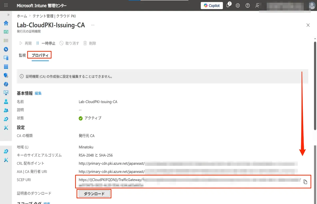Open Endpoint security shield icon
The width and height of the screenshot is (317, 204).
pyautogui.click(x=6, y=75)
